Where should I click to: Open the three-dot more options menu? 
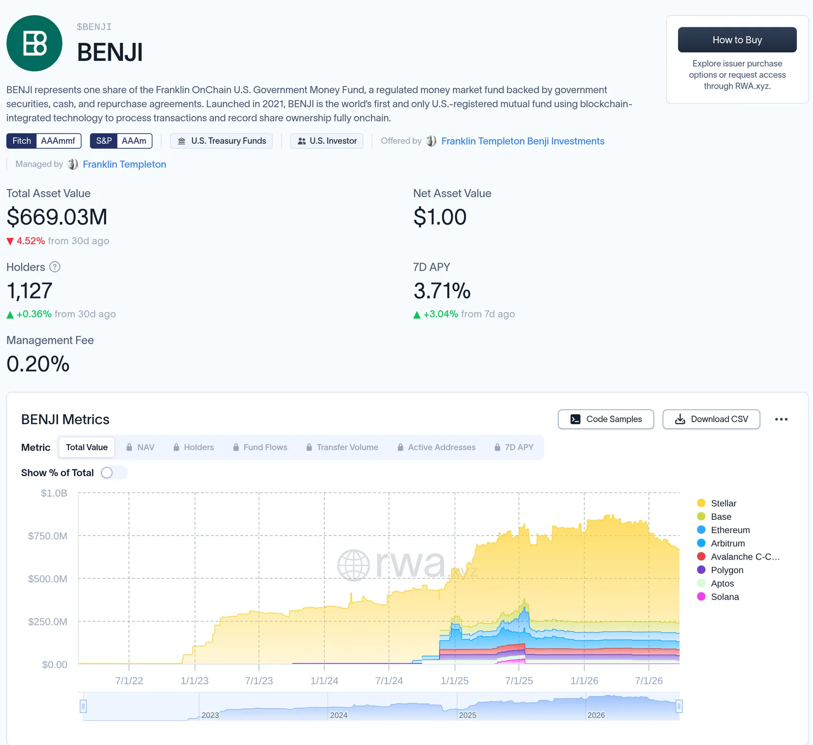pyautogui.click(x=781, y=419)
